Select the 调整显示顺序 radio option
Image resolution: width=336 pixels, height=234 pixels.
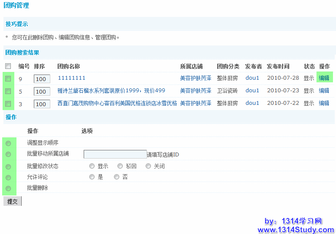(x=8, y=143)
